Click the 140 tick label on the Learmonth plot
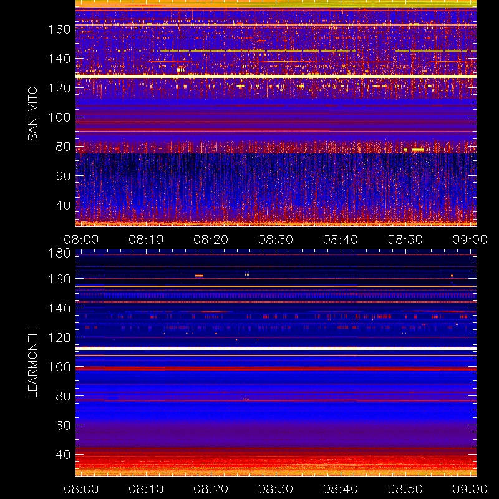Screen dimensions: 499x499 pos(59,308)
